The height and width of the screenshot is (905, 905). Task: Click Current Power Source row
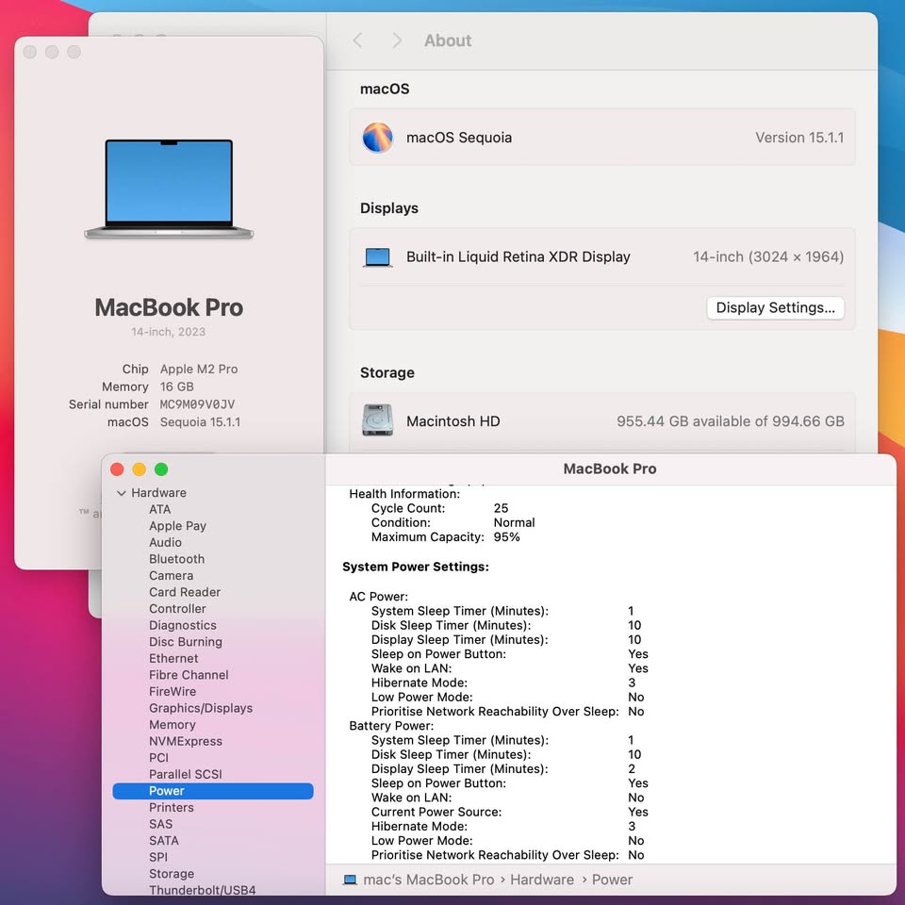click(x=509, y=812)
